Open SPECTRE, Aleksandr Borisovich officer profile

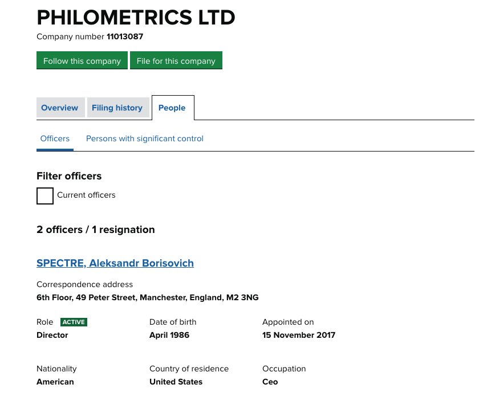click(115, 263)
